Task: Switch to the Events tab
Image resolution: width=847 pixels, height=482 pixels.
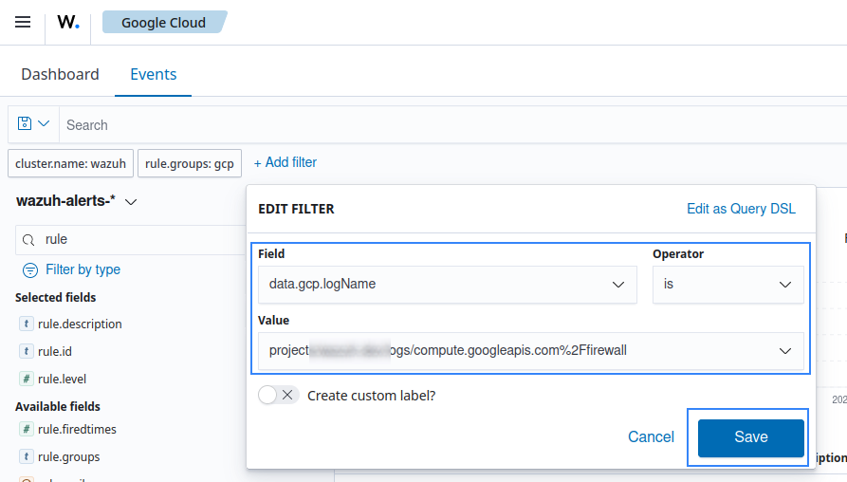Action: pyautogui.click(x=153, y=74)
